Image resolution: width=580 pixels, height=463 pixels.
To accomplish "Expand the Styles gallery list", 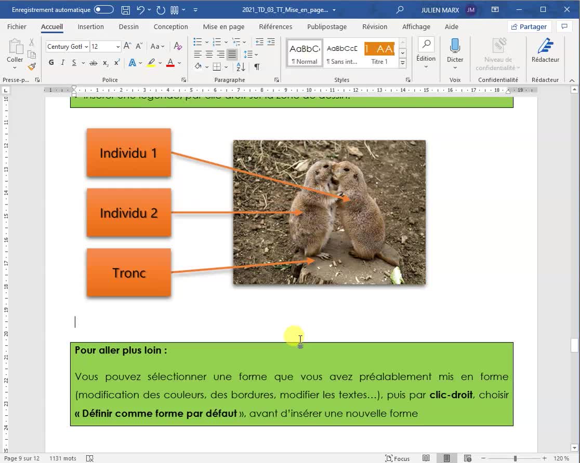I will click(x=402, y=63).
